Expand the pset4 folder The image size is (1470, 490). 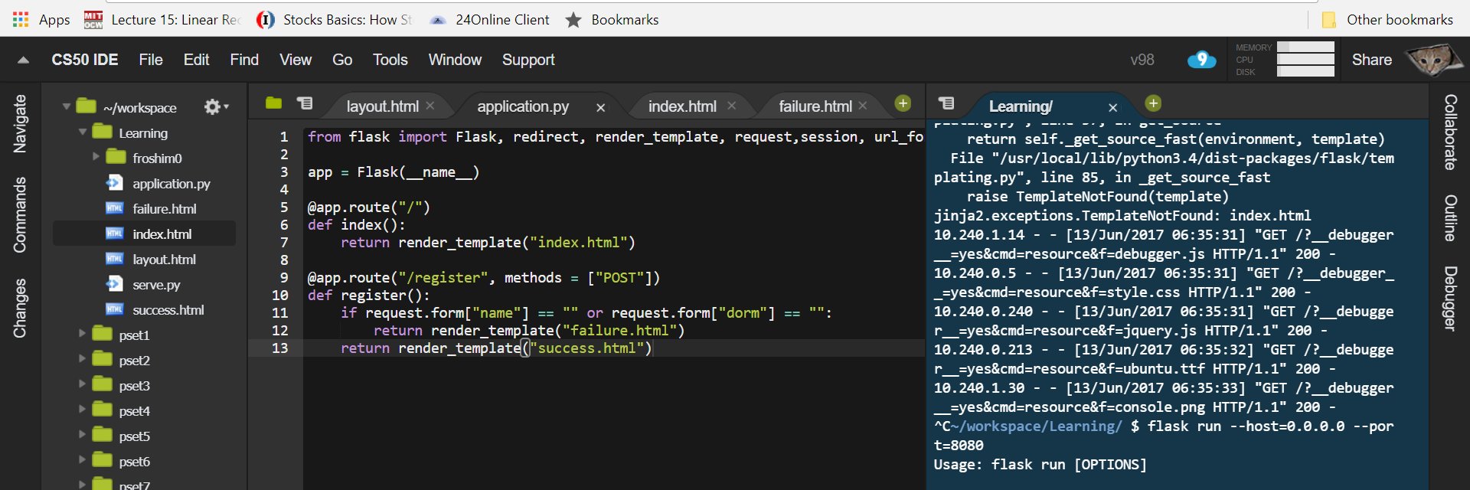click(x=82, y=410)
